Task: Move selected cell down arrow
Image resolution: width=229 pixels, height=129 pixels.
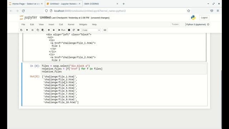Action: 54,30
